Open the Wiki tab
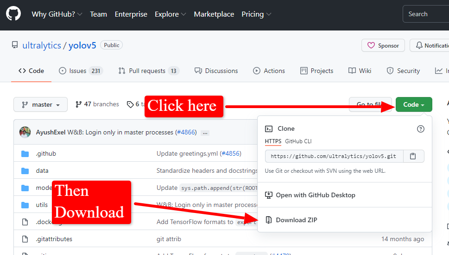Image resolution: width=449 pixels, height=255 pixels. click(x=360, y=71)
